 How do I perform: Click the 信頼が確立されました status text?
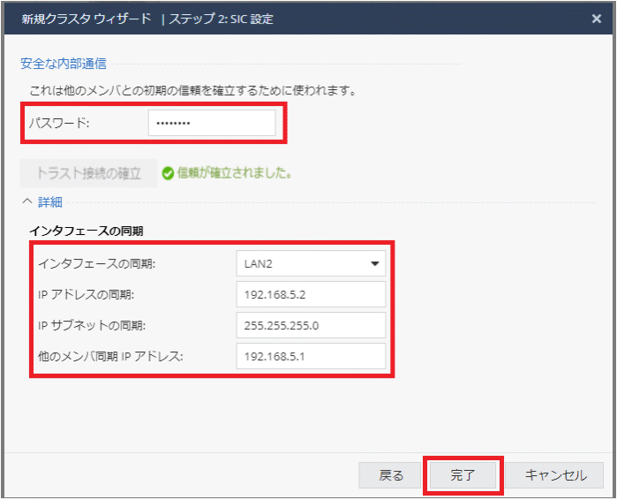[x=236, y=173]
